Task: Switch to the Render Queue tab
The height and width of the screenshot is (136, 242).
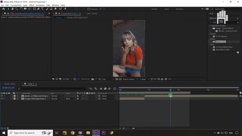Action: pos(10,84)
